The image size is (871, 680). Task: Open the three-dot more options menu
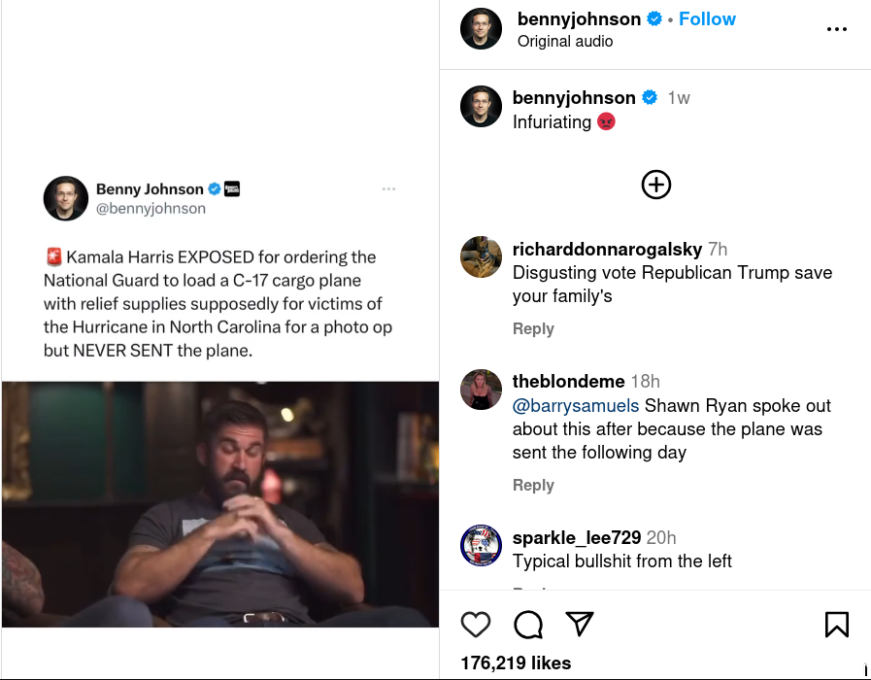point(836,29)
